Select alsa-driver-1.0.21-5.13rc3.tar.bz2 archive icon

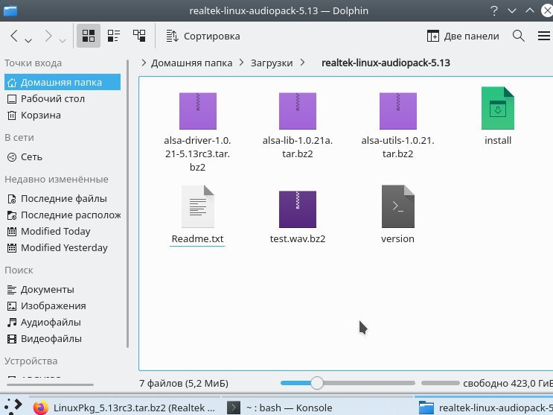point(197,111)
